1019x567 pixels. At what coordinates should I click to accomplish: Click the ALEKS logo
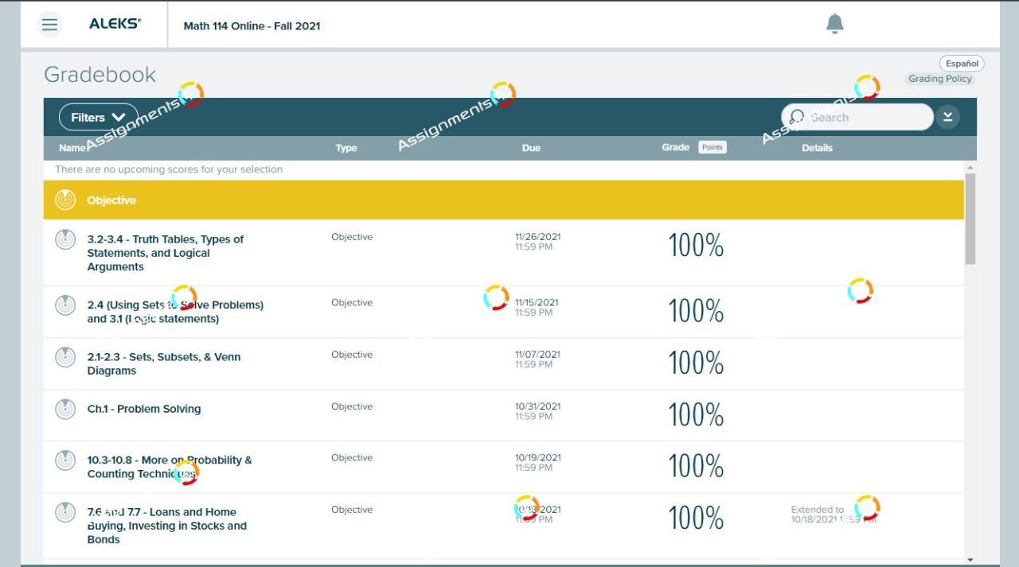tap(115, 24)
